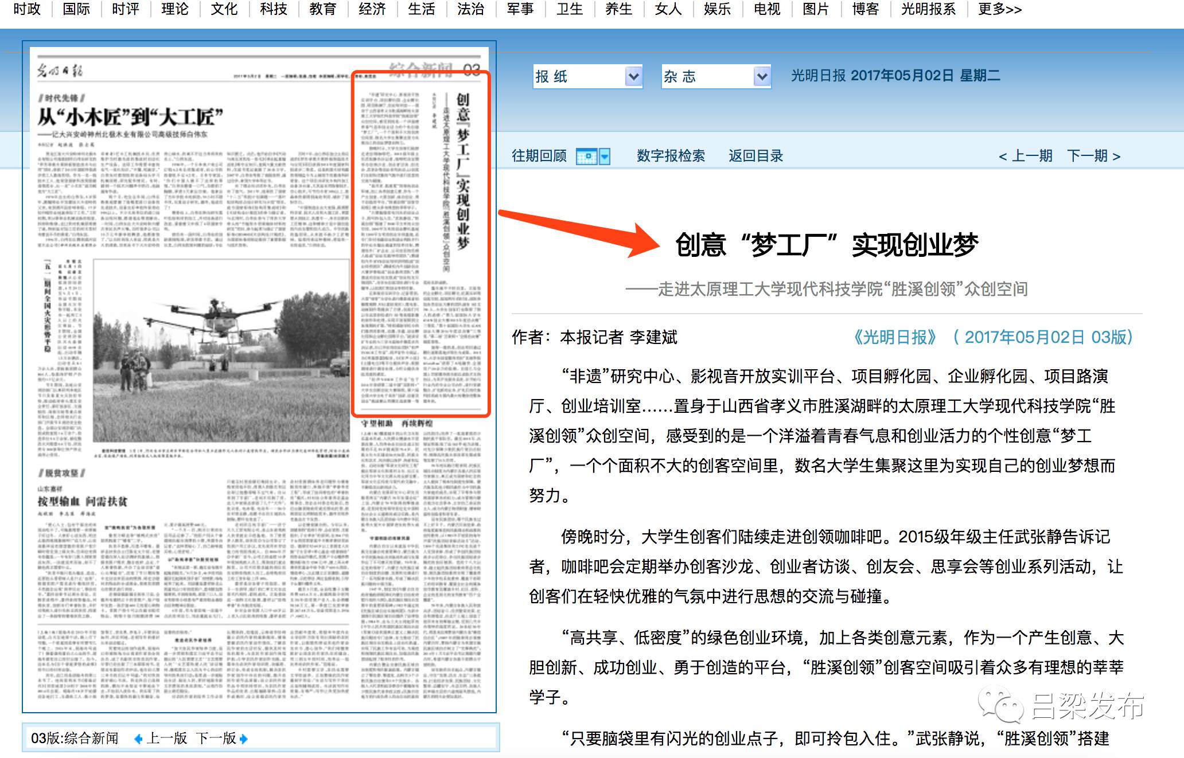Image resolution: width=1184 pixels, height=758 pixels.
Task: Click the 光明日报 masthead logo on page thumbnail
Action: (60, 71)
